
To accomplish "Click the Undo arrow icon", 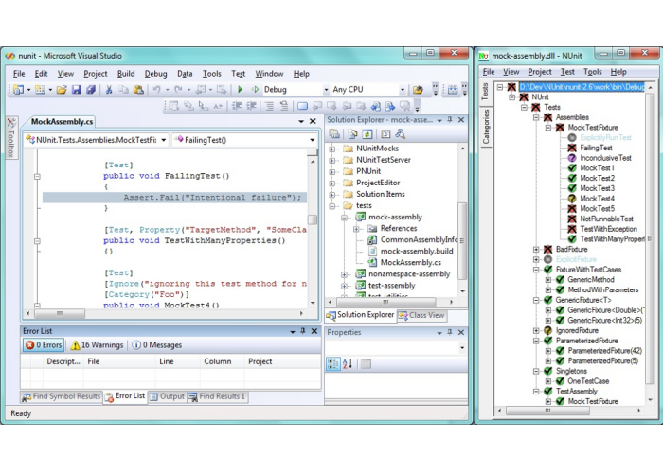I will 156,90.
